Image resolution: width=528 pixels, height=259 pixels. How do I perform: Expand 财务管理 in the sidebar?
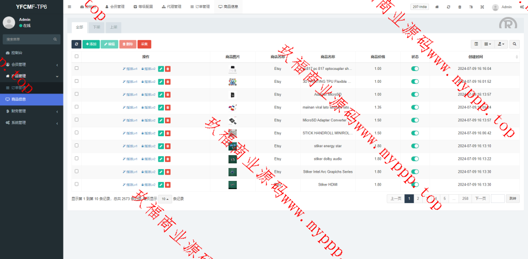click(x=31, y=111)
